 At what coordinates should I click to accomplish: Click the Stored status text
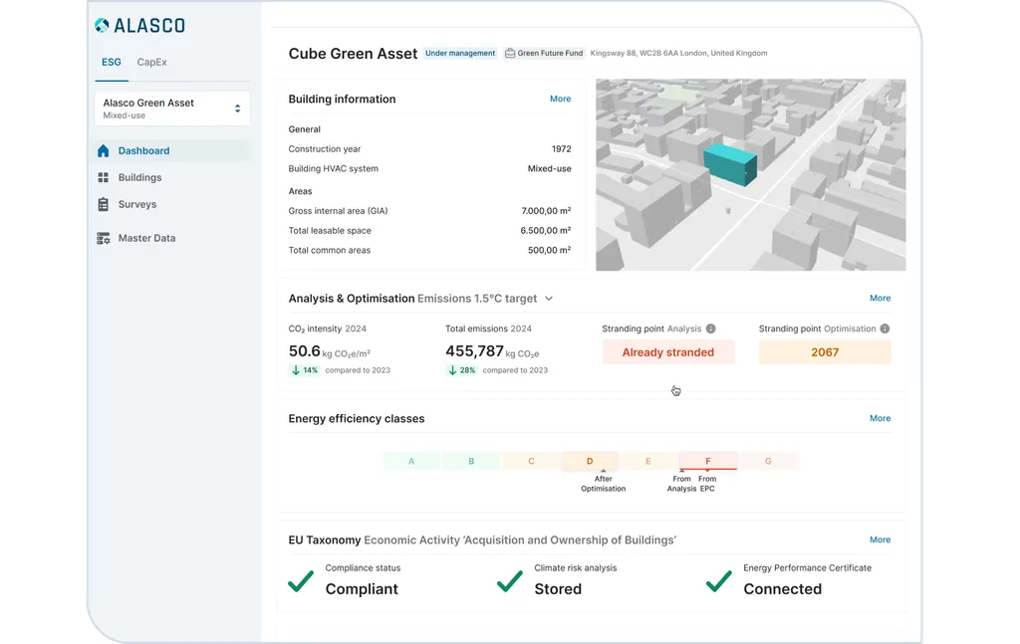coord(558,589)
